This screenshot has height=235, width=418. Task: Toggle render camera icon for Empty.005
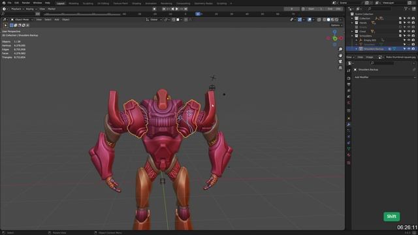click(413, 40)
